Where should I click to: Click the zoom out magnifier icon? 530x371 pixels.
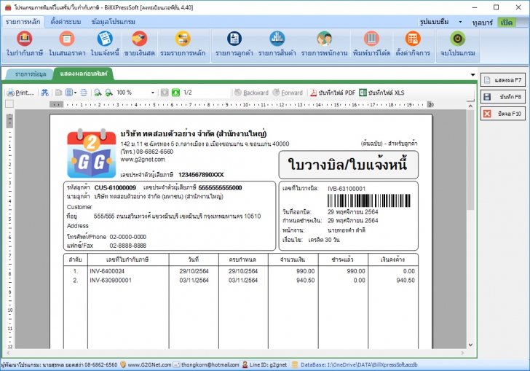tap(109, 93)
